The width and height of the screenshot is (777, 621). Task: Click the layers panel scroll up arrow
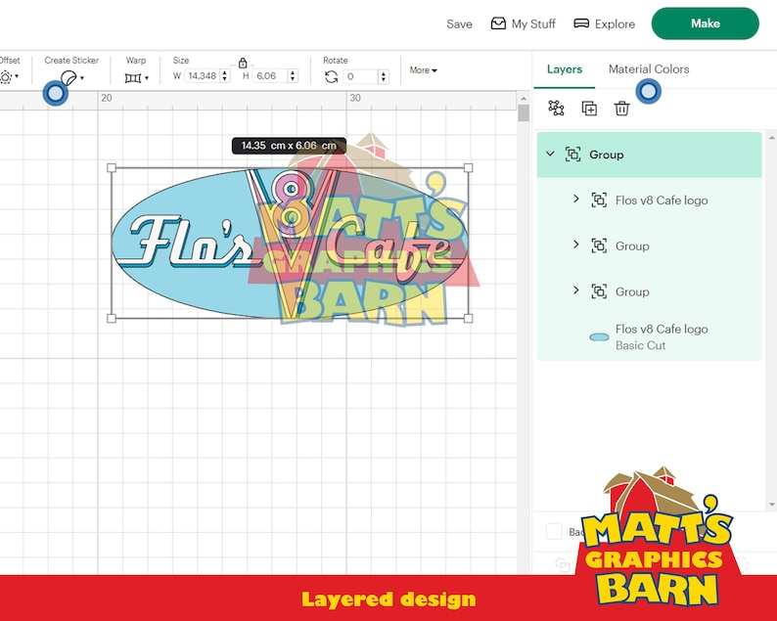(771, 137)
